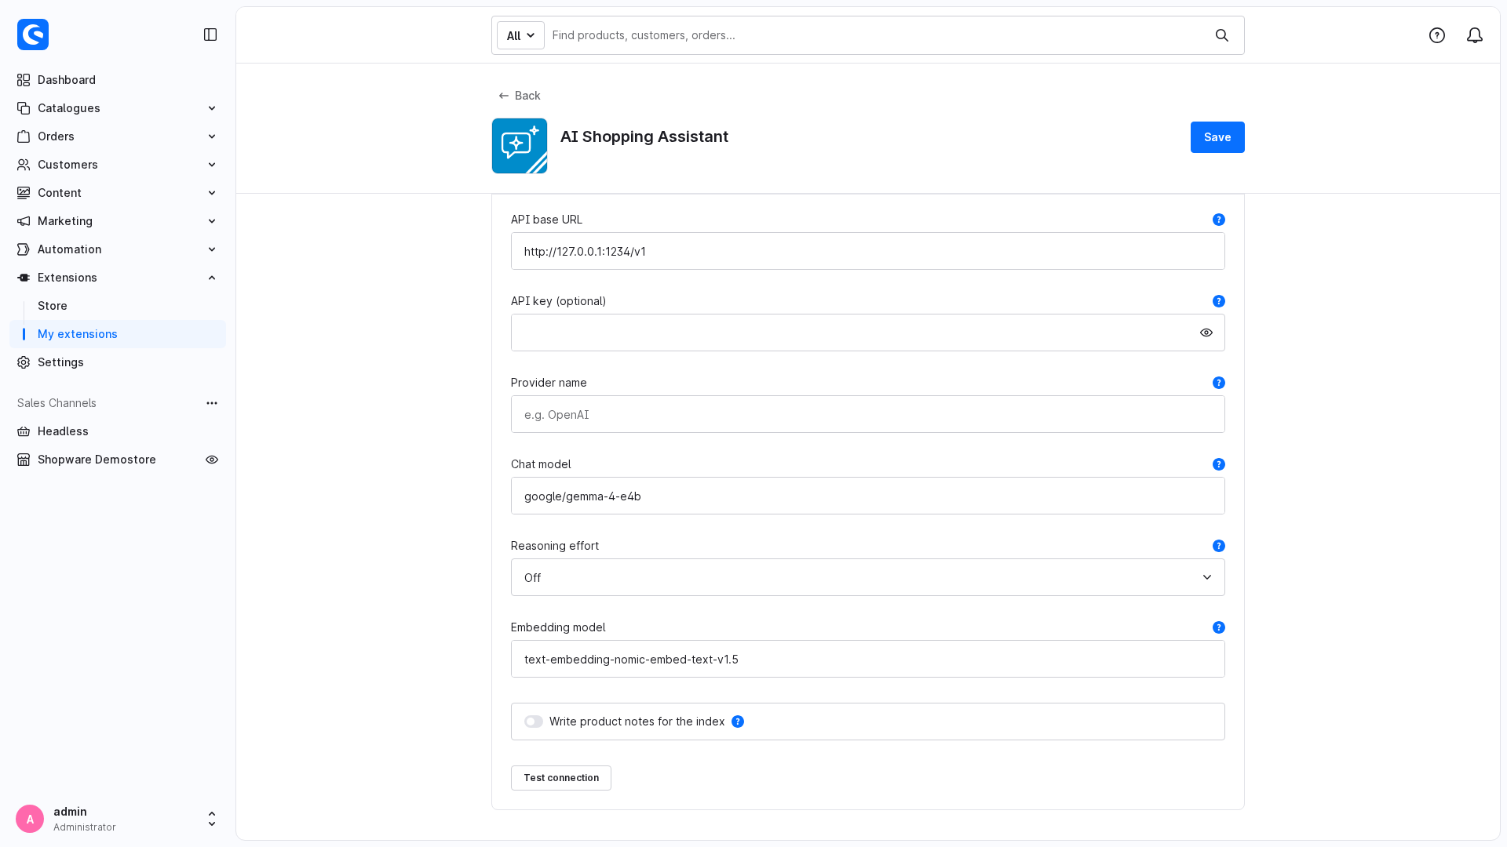Open the Reasoning effort dropdown

click(868, 577)
